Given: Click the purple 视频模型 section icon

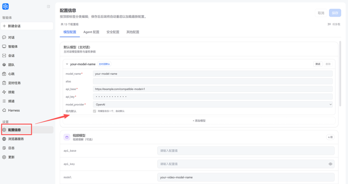Looking at the screenshot, I should 67,137.
